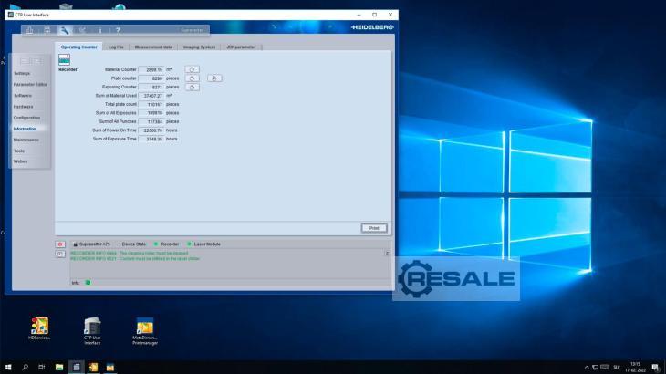Image resolution: width=666 pixels, height=374 pixels.
Task: Reset the Plate counter
Action: coord(192,78)
